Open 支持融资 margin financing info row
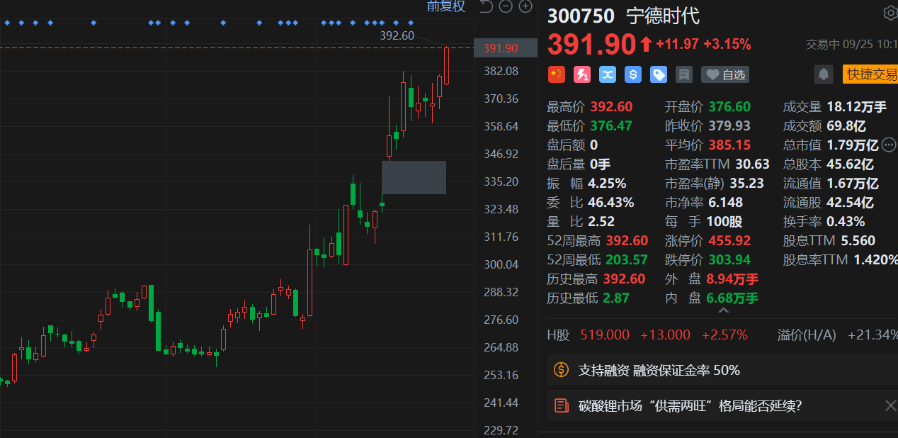 (659, 370)
